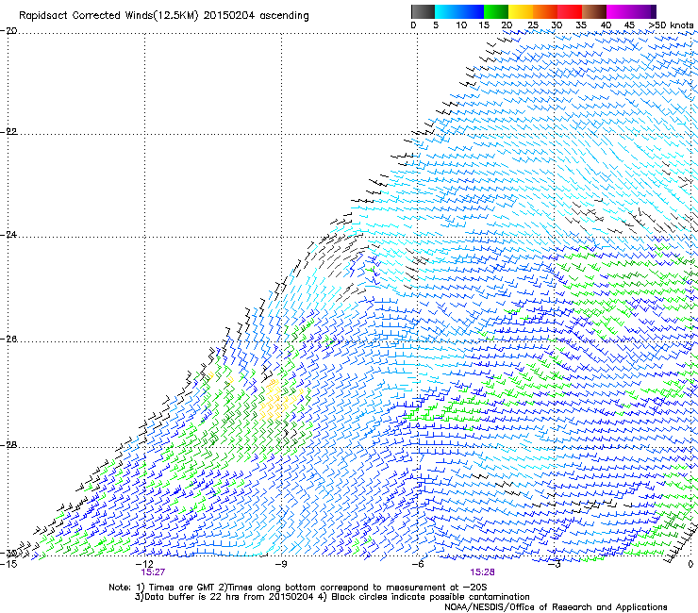Click the green 15-20 knots legend swatch
Image resolution: width=698 pixels, height=613 pixels.
[x=496, y=11]
